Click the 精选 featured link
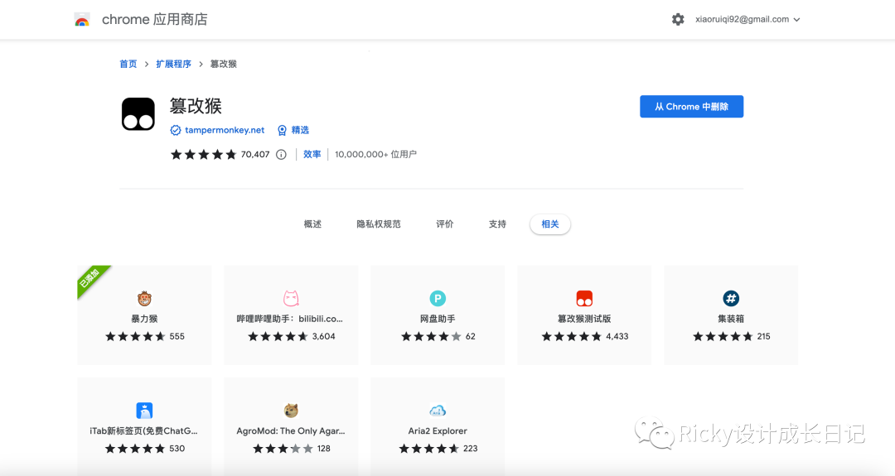This screenshot has width=895, height=476. tap(300, 131)
